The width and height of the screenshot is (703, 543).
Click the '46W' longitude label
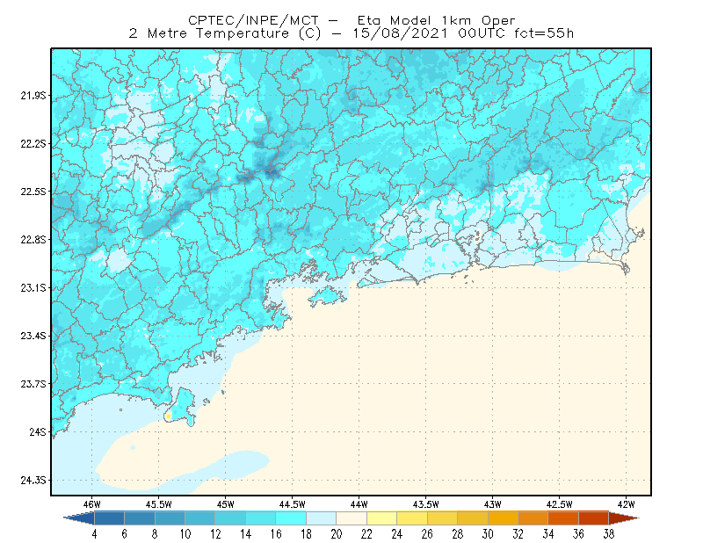tap(92, 504)
